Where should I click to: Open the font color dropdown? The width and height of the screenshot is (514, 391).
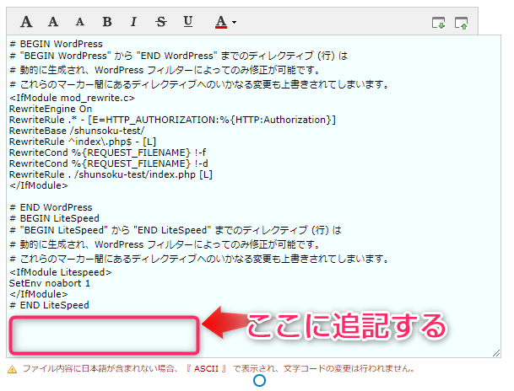[x=225, y=21]
